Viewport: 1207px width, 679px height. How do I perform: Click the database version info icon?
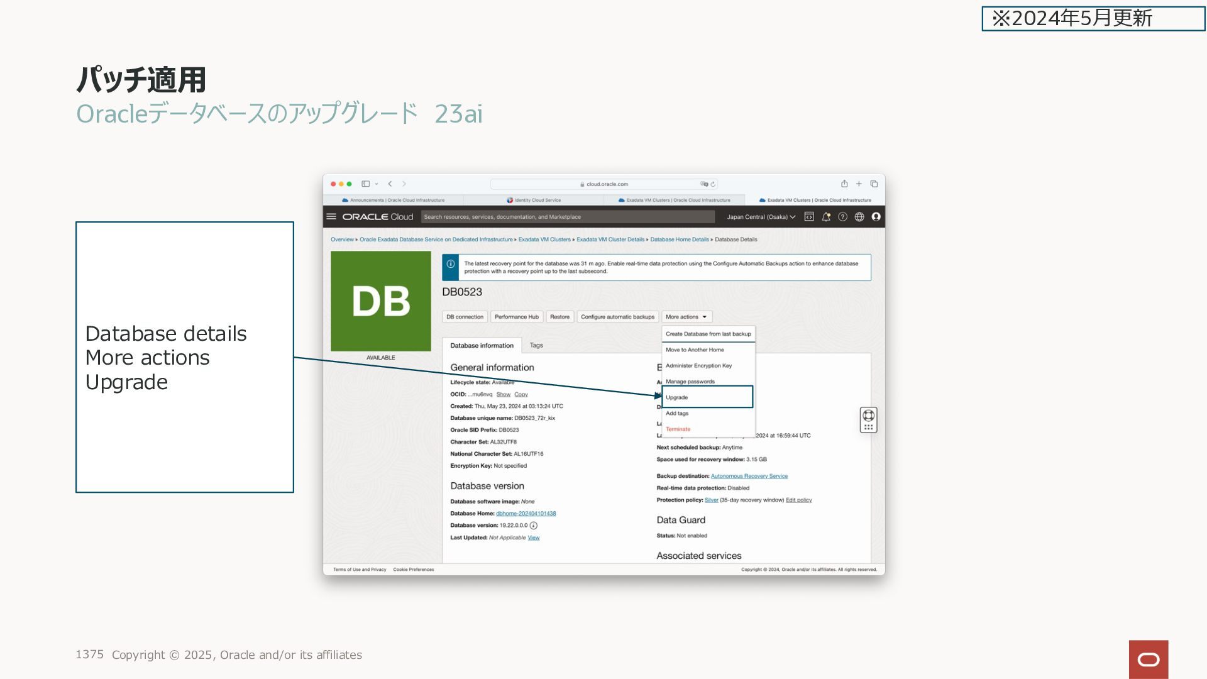(x=534, y=526)
